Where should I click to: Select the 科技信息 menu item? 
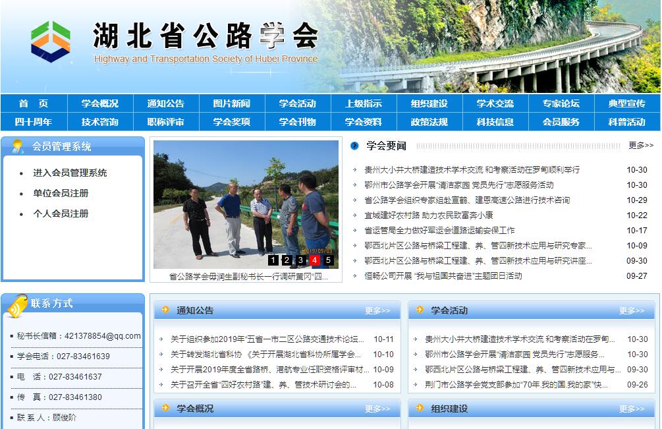pyautogui.click(x=495, y=122)
